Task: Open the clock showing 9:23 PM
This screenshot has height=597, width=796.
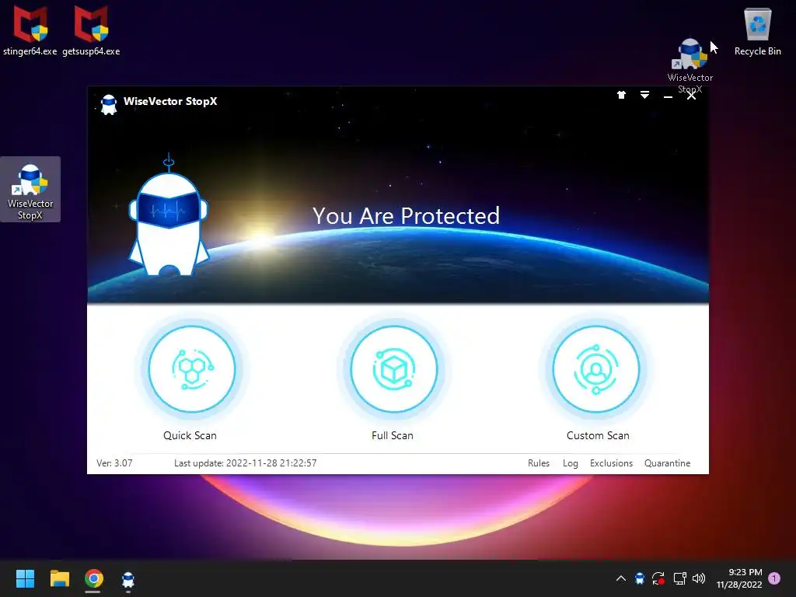Action: [739, 578]
